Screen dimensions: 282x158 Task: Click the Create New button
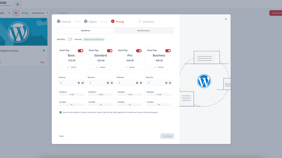point(275,13)
